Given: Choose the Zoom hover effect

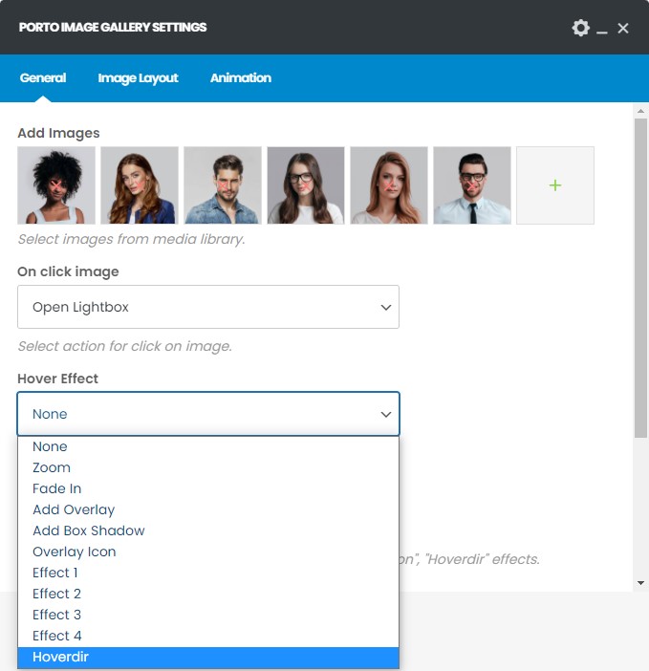Looking at the screenshot, I should click(208, 467).
